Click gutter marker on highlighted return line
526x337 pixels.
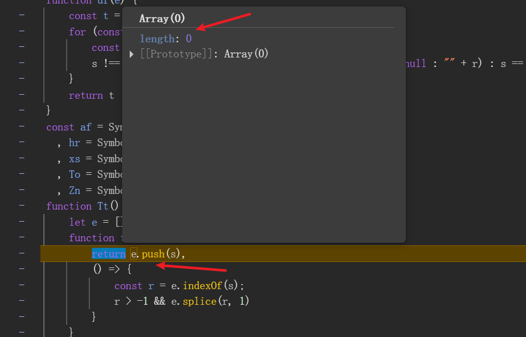(22, 254)
